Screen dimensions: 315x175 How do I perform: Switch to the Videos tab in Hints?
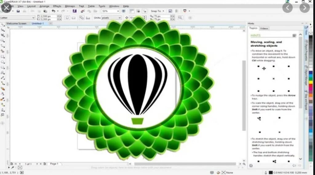[x=264, y=29]
